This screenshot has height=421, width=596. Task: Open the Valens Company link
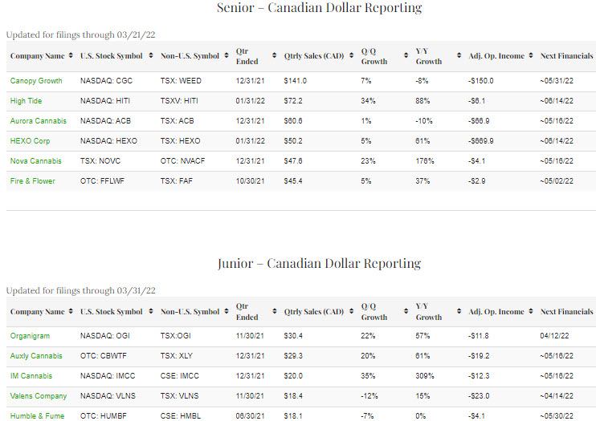[x=38, y=396]
